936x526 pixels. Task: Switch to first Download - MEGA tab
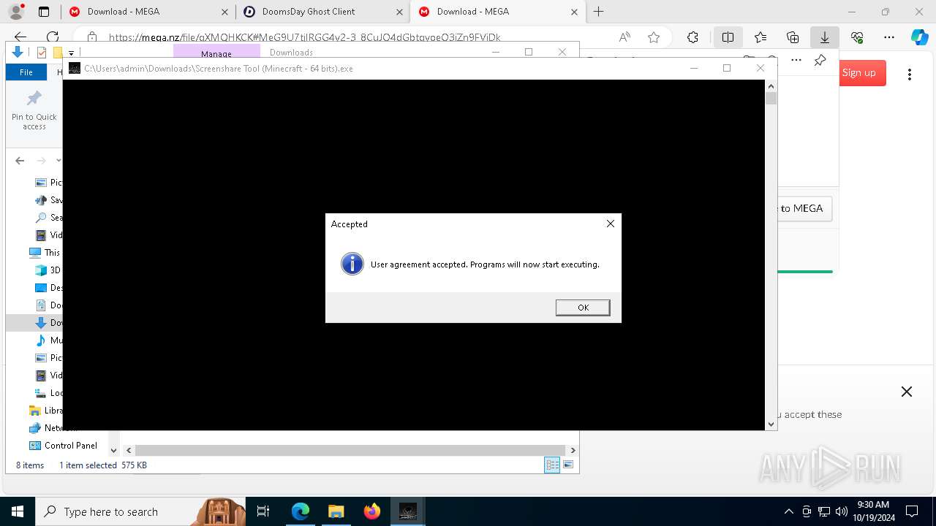pyautogui.click(x=147, y=12)
